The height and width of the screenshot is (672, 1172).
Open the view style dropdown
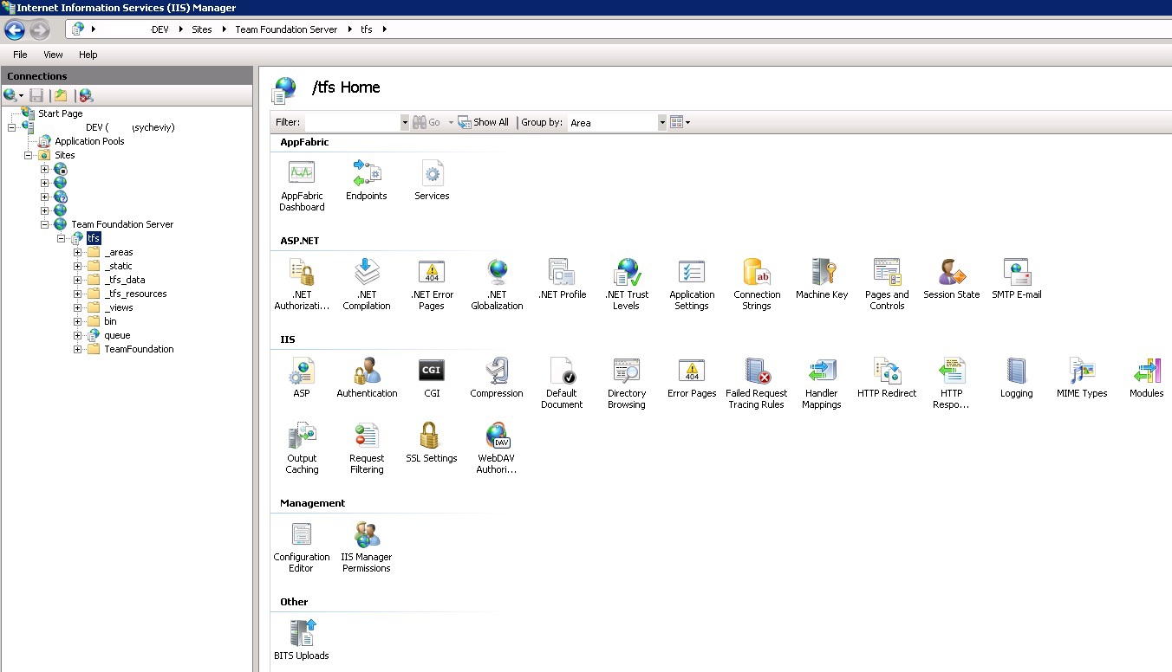coord(680,122)
